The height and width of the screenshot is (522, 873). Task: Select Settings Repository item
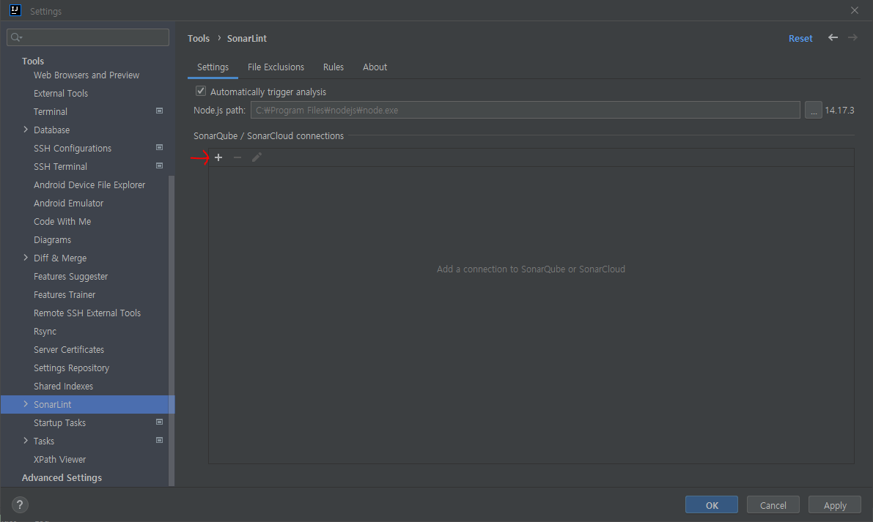tap(71, 368)
